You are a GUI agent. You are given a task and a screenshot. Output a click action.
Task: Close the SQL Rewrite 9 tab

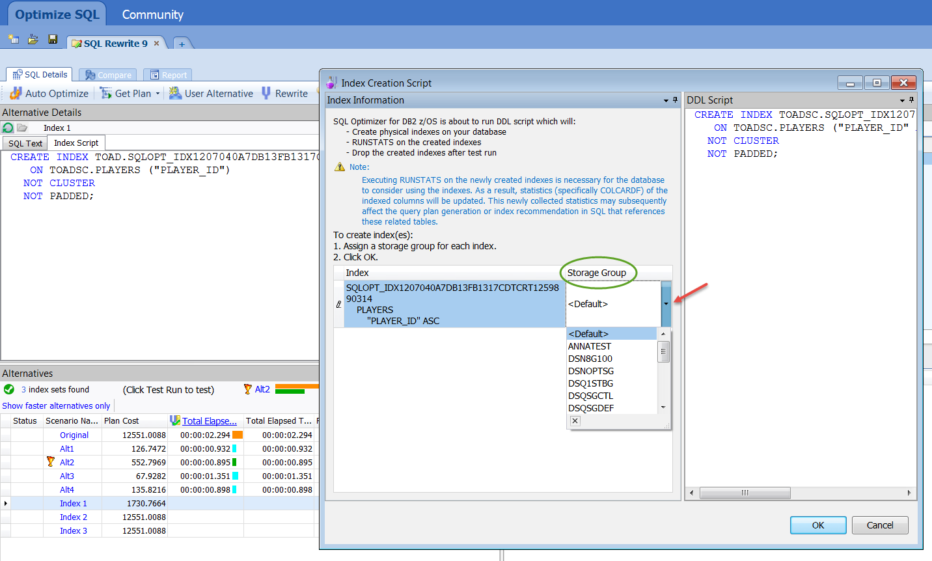pyautogui.click(x=156, y=44)
